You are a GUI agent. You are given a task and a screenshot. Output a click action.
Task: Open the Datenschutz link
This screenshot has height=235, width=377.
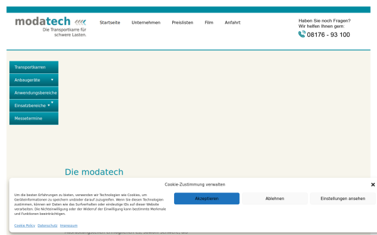click(x=47, y=226)
